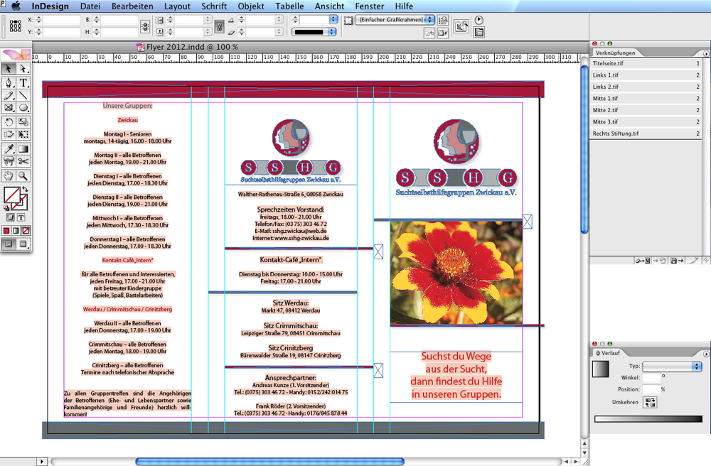Select the Rotate tool
This screenshot has height=466, width=711.
pos(9,122)
